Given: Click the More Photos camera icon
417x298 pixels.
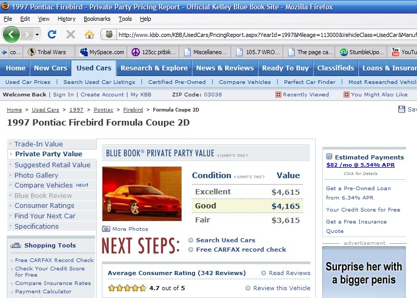Looking at the screenshot, I should tap(106, 229).
